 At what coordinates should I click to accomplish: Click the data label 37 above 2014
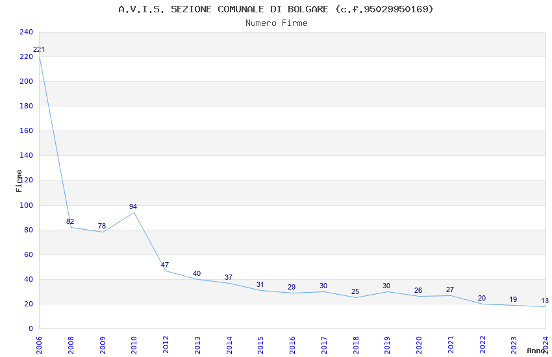229,278
